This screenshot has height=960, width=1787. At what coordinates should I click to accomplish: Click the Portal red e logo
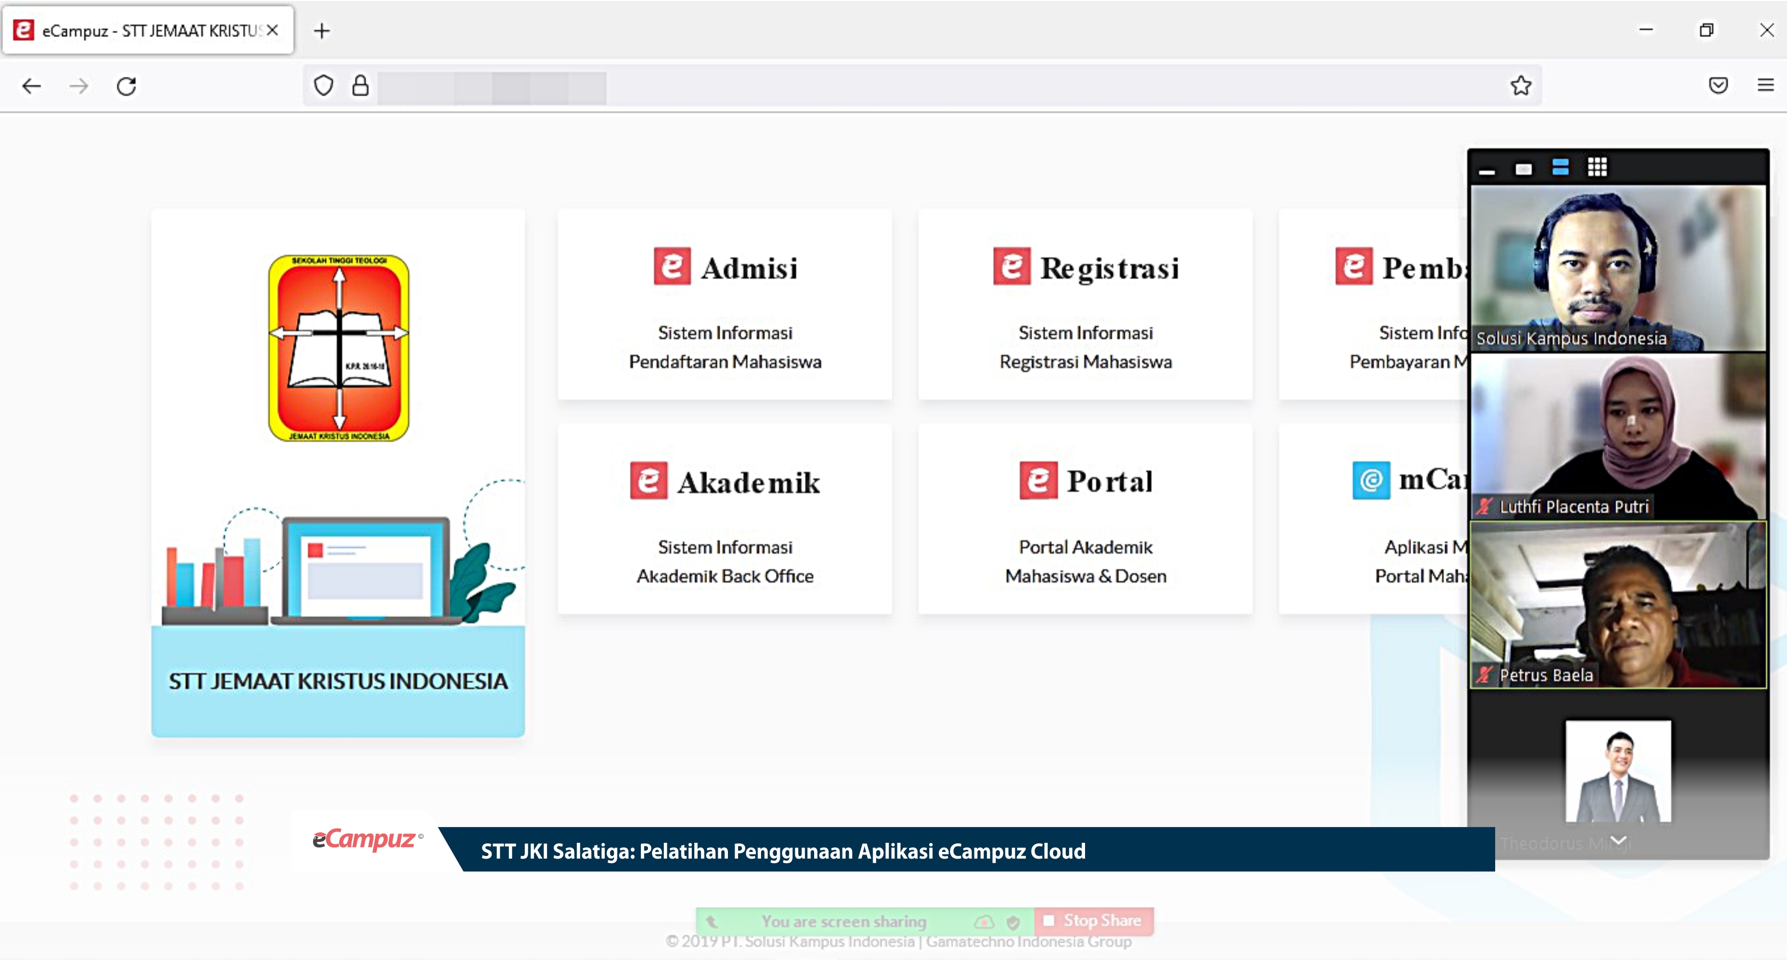point(1039,481)
